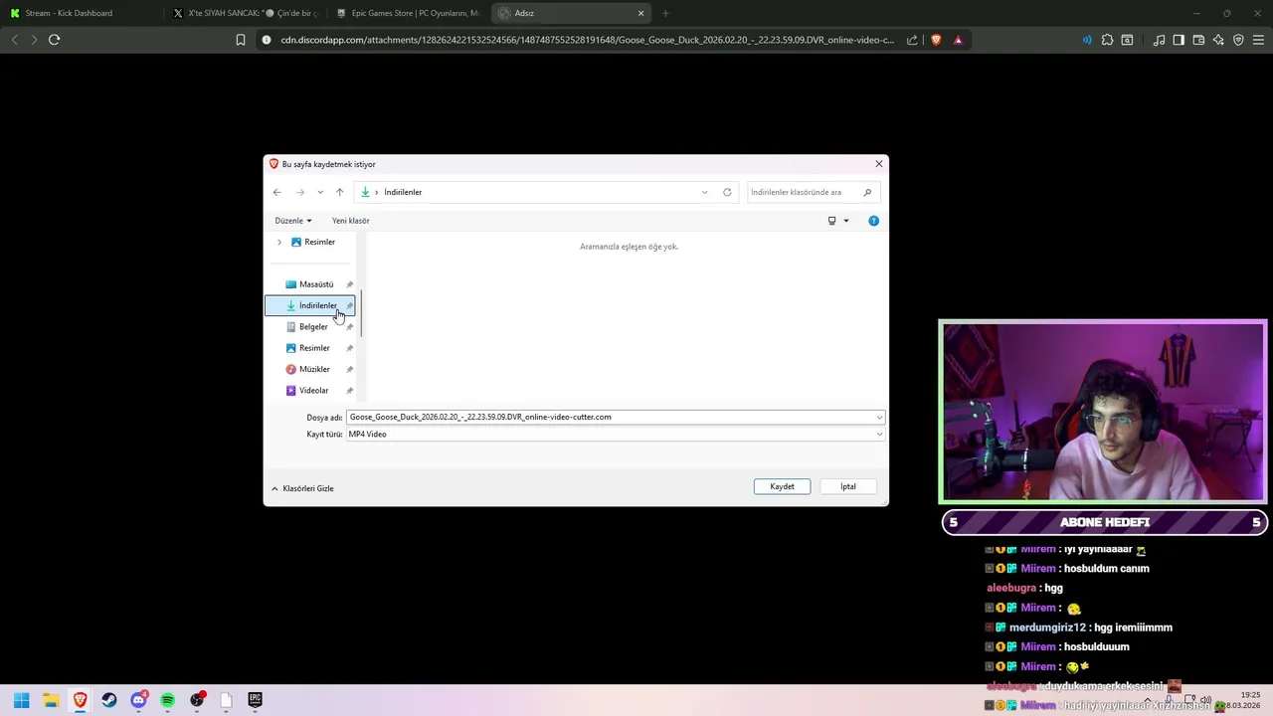
Task: Bookmark this page
Action: coord(241,40)
